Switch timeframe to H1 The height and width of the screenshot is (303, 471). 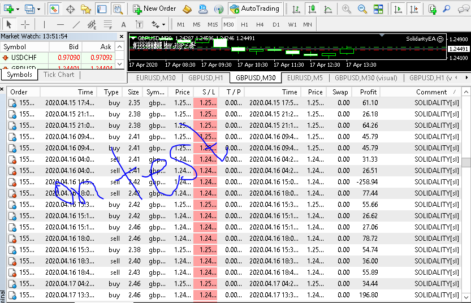point(244,25)
